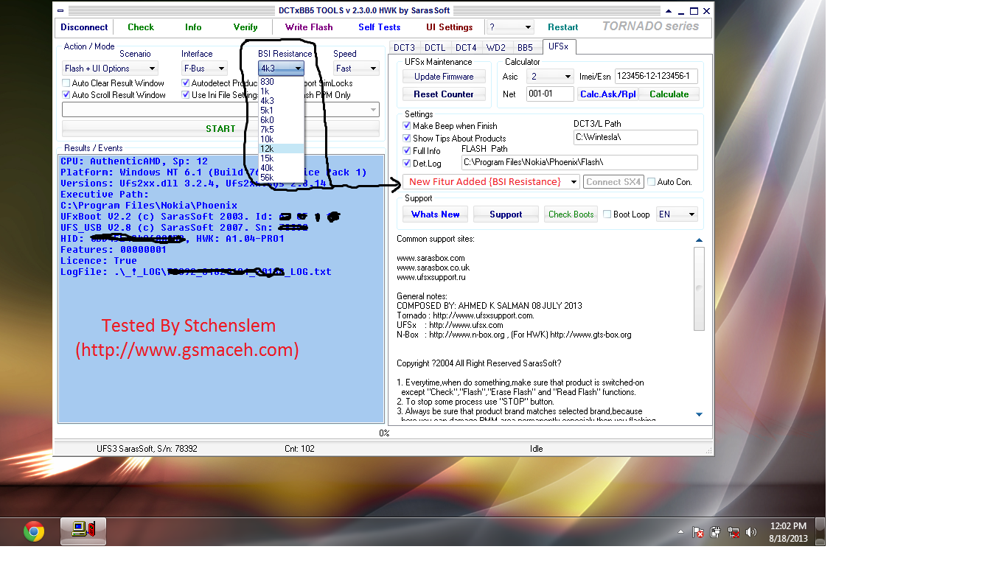Click the Disconnect button
This screenshot has width=1007, height=566.
click(84, 27)
